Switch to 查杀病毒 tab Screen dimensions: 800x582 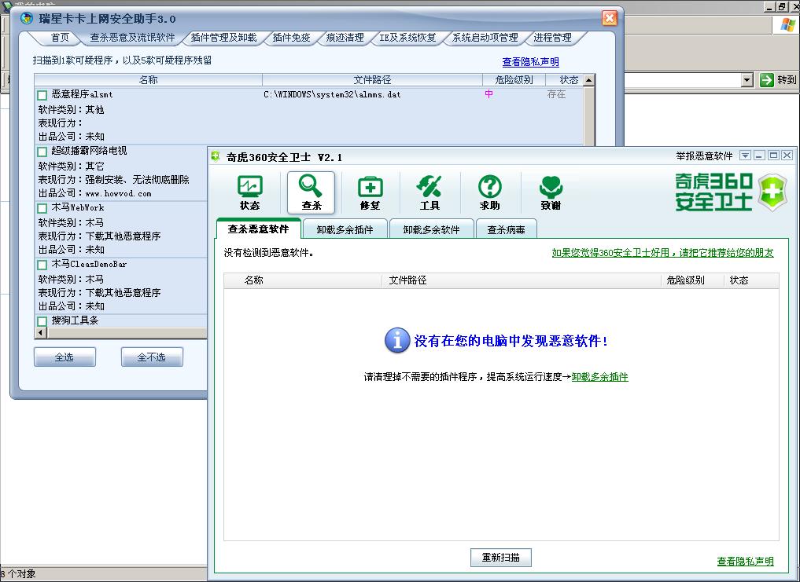click(x=506, y=229)
